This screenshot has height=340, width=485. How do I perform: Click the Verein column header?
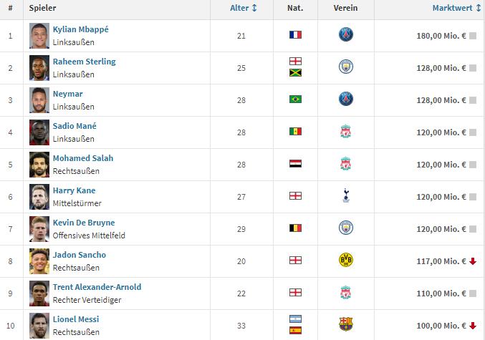[345, 9]
